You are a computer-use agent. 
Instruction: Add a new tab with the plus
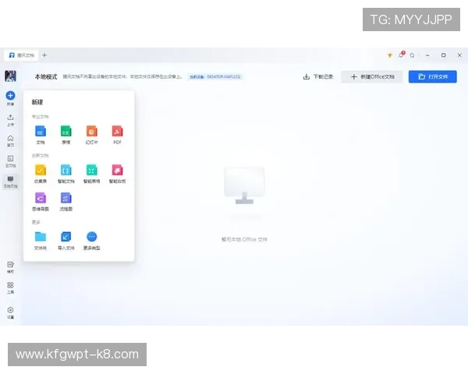[x=44, y=55]
